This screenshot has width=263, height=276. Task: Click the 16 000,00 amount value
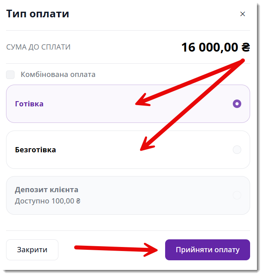click(209, 48)
